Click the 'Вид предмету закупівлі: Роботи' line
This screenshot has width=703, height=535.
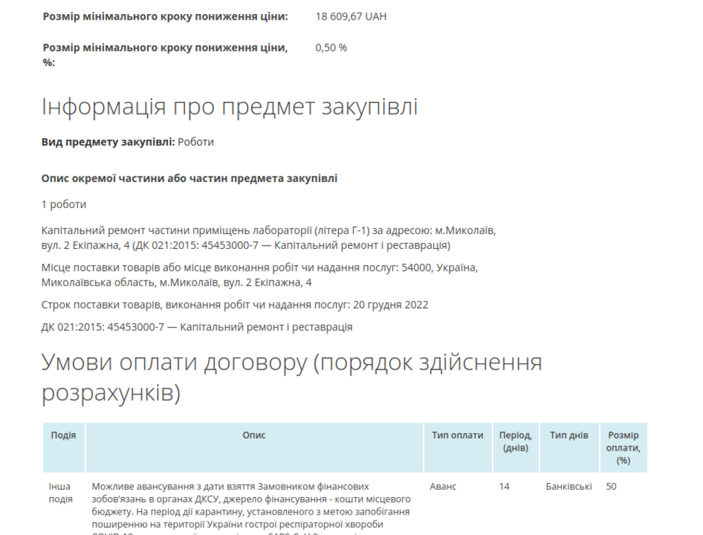128,142
